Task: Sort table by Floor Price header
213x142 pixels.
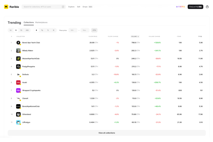Action: coord(93,37)
